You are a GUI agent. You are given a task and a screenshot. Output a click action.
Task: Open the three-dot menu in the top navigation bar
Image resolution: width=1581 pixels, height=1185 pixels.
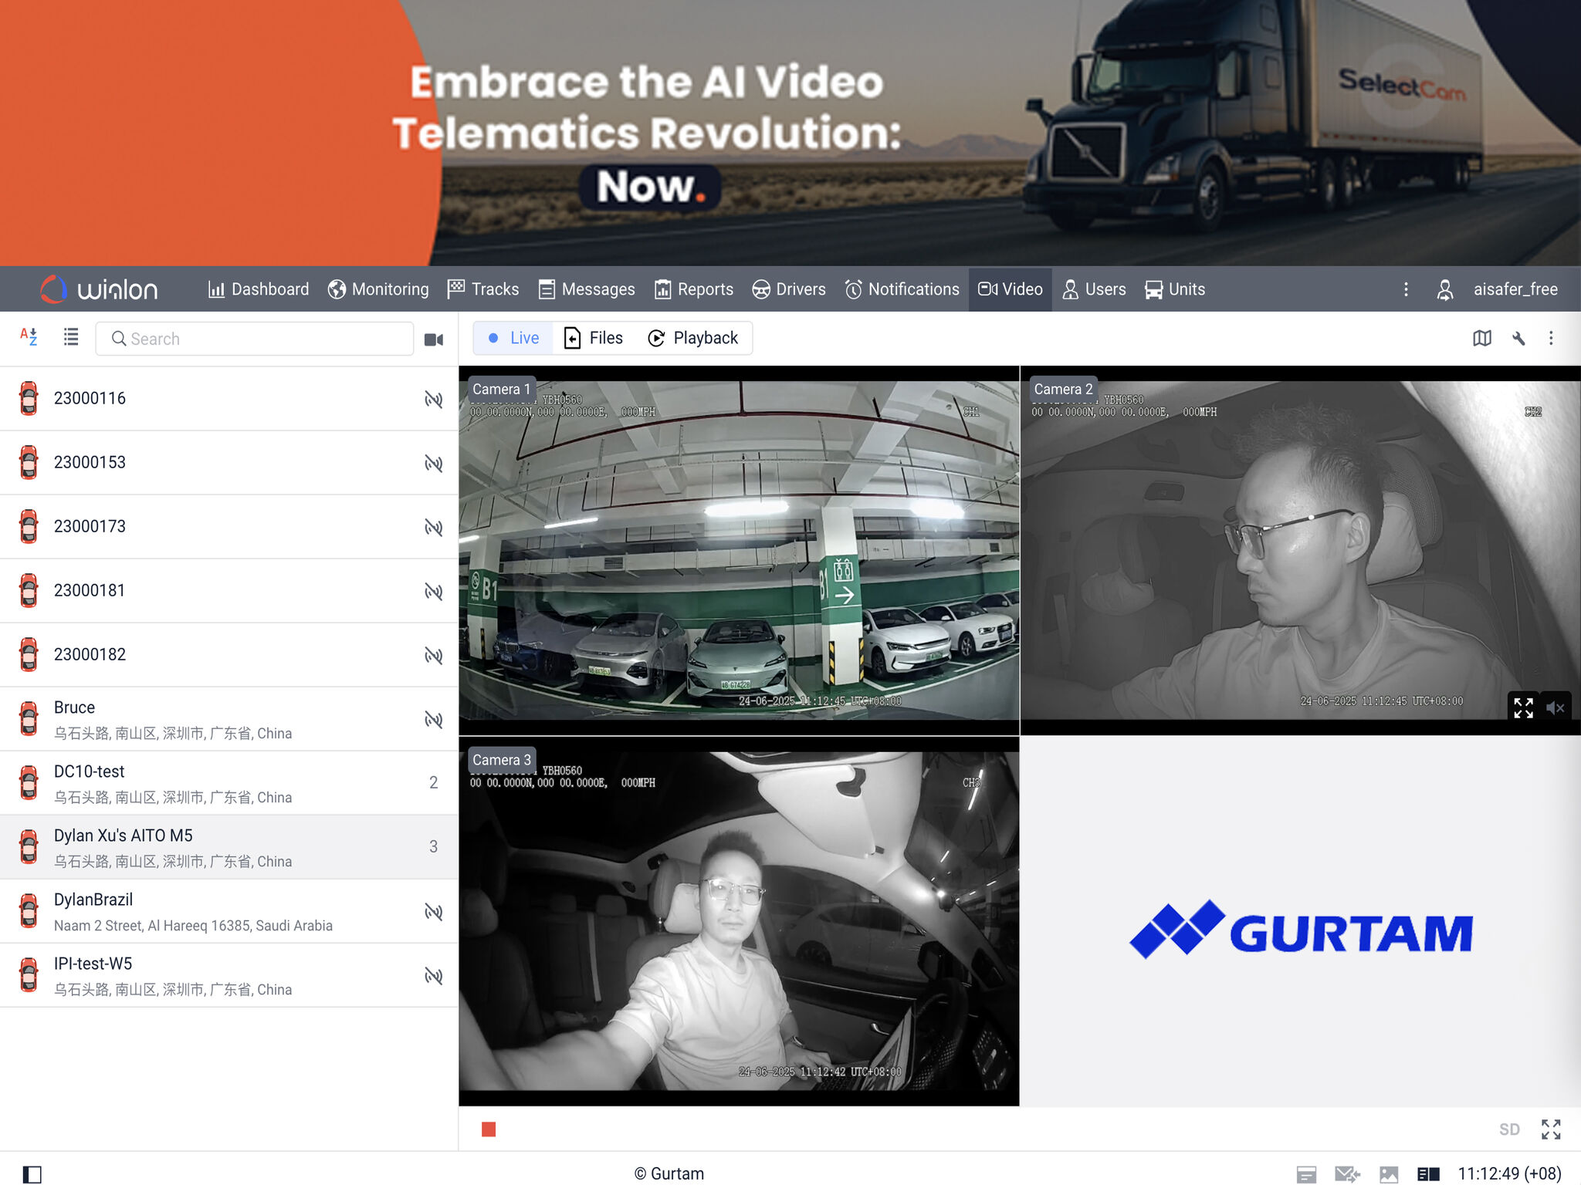(1406, 289)
